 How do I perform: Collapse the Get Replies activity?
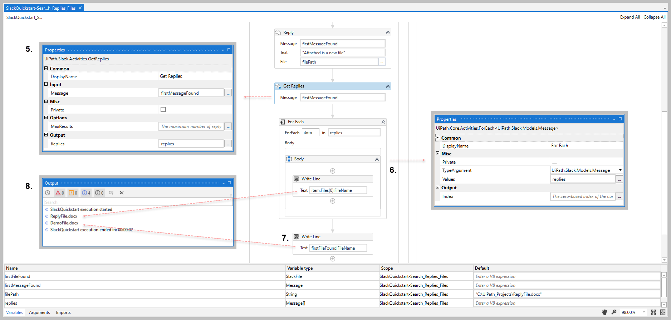pyautogui.click(x=388, y=86)
